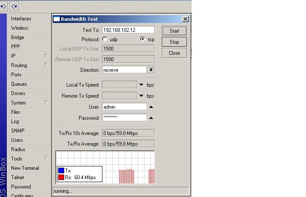Collapse the User field up arrow

151,107
